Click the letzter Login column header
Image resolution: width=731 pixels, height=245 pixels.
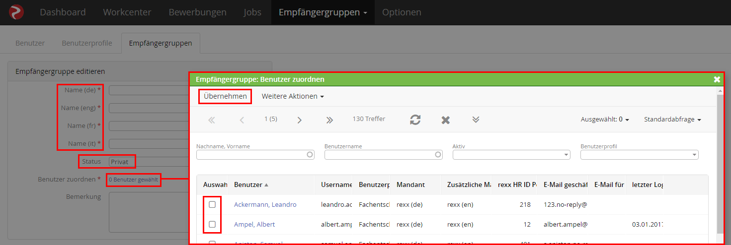tap(645, 184)
